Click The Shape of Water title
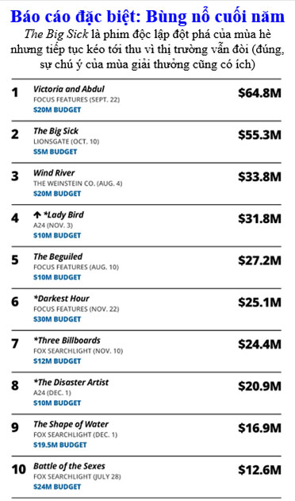Viewport: 295px width, 501px height. pos(71,424)
